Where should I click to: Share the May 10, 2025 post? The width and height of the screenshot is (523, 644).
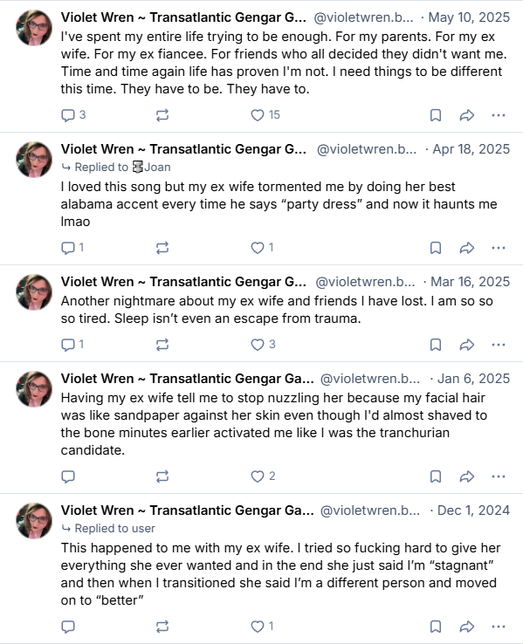(467, 115)
